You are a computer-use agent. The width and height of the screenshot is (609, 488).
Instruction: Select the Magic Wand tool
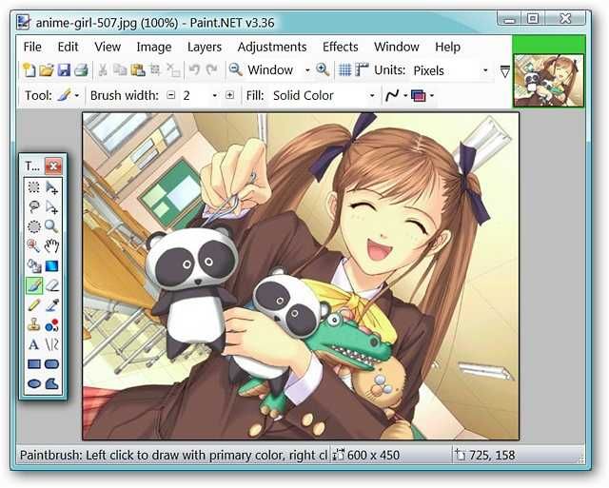tap(34, 245)
